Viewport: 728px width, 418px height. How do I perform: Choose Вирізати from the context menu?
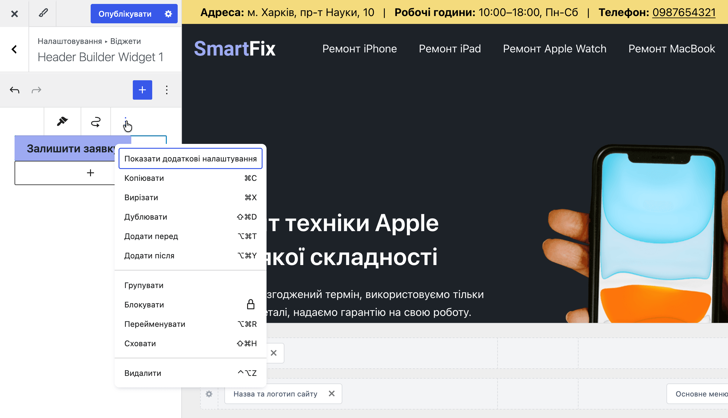190,197
